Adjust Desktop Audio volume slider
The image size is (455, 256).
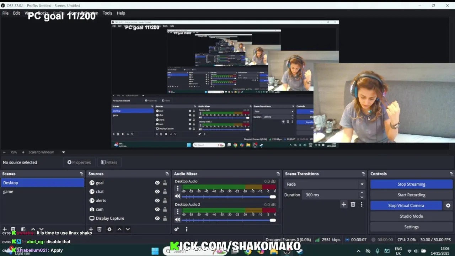click(x=229, y=197)
